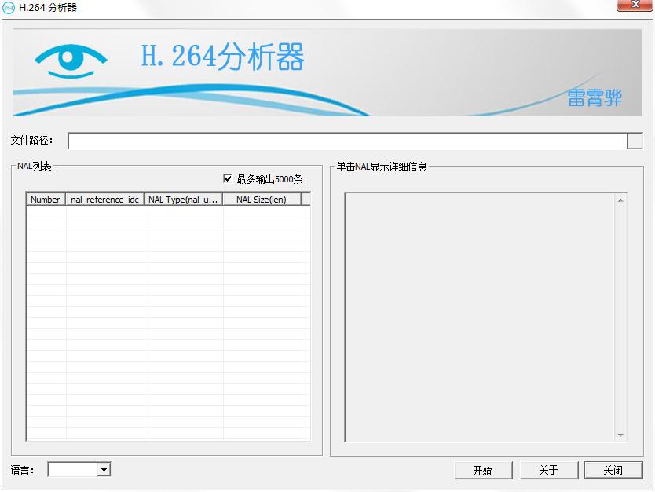
Task: Click the 开始 start button
Action: click(482, 469)
